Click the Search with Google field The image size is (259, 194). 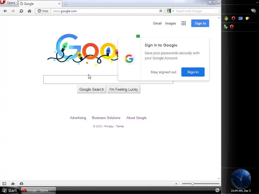[197, 11]
